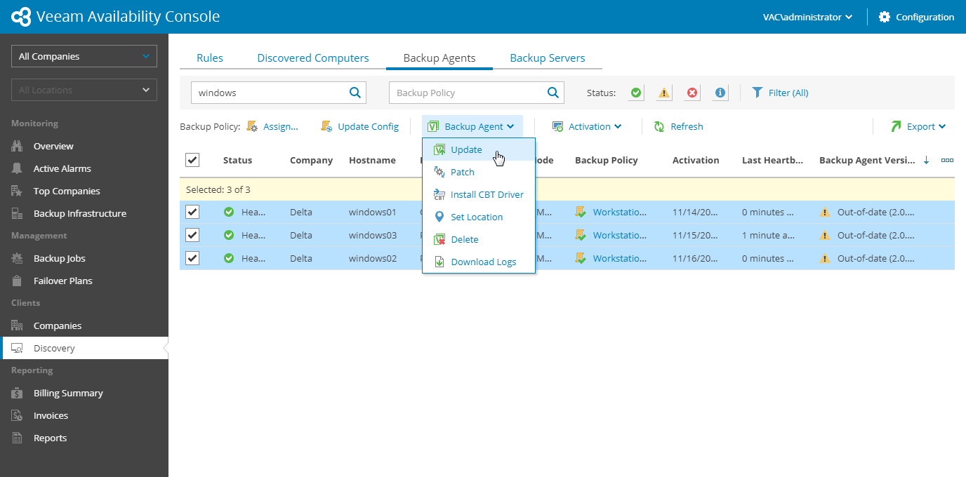Select Update from Backup Agent menu
The height and width of the screenshot is (477, 966).
(479, 149)
